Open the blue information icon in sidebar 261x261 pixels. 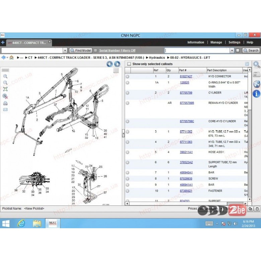coord(257,94)
